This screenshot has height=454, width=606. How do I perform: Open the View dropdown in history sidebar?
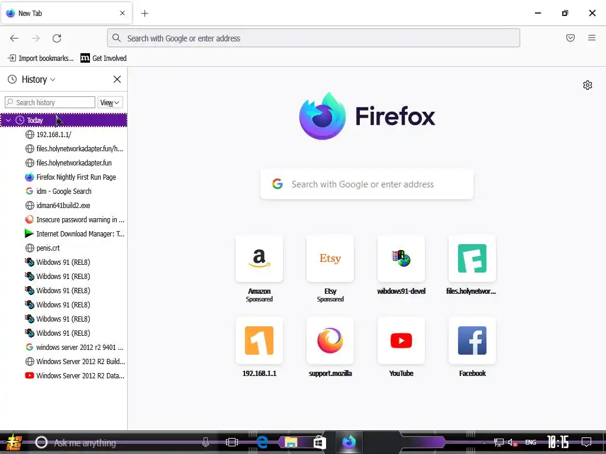click(109, 103)
